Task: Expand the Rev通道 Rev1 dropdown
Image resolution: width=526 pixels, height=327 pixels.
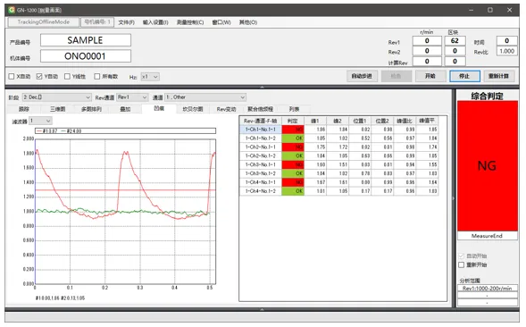Action: click(x=132, y=97)
